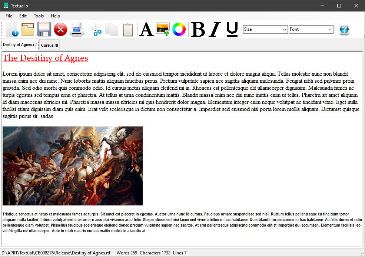Click the red title The Desitiny of Agnes
365x257 pixels.
(45, 58)
